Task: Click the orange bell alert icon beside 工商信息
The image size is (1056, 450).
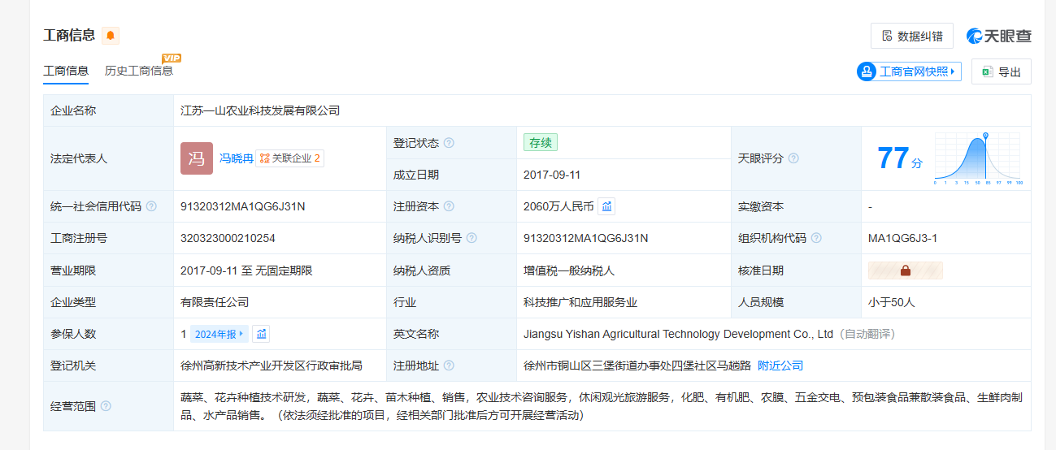Action: coord(111,36)
